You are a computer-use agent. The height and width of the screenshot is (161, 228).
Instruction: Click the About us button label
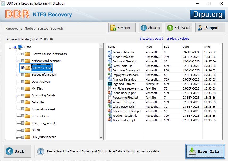coord(154,28)
